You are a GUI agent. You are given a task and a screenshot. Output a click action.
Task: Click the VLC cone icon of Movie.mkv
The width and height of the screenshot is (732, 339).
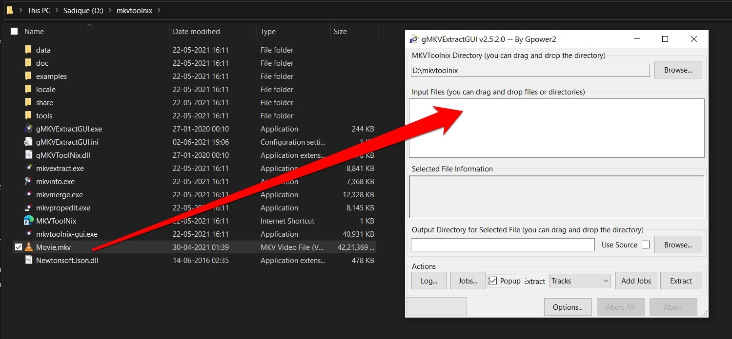pyautogui.click(x=28, y=247)
